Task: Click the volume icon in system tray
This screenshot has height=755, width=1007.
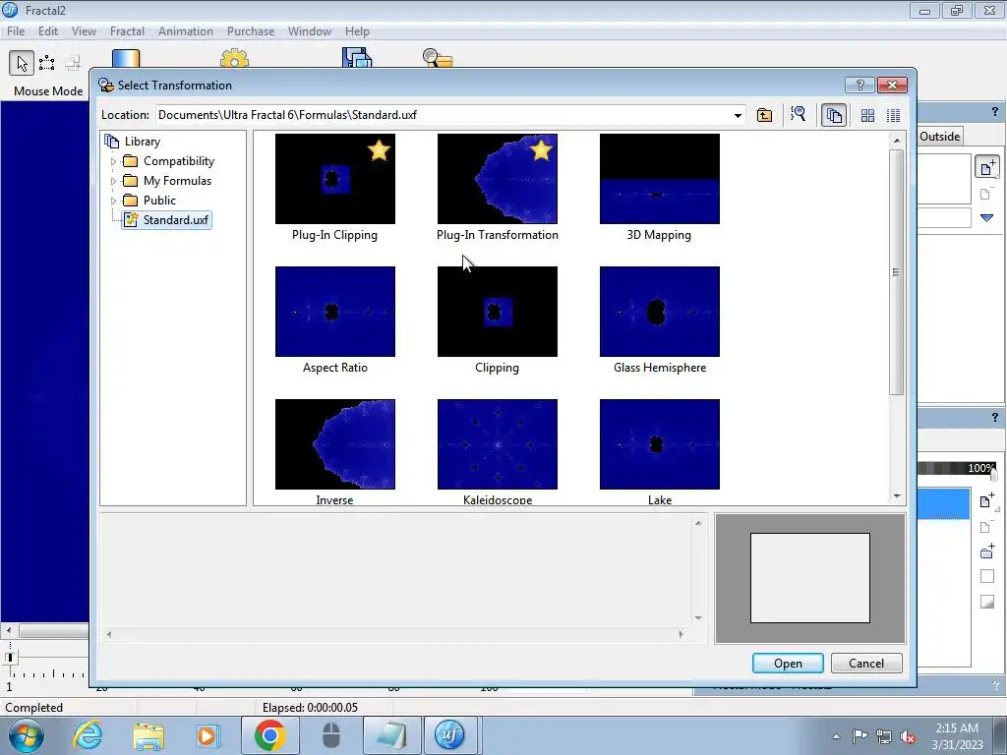Action: tap(908, 737)
